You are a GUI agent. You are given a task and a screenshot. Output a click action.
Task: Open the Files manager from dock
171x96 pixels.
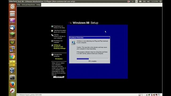point(12,14)
